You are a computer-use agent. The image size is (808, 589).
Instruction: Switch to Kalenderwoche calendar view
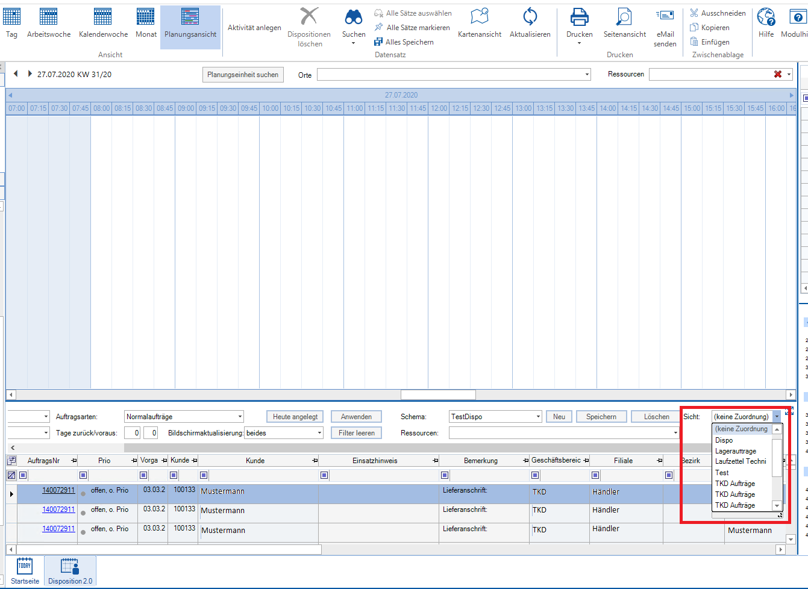click(x=103, y=17)
